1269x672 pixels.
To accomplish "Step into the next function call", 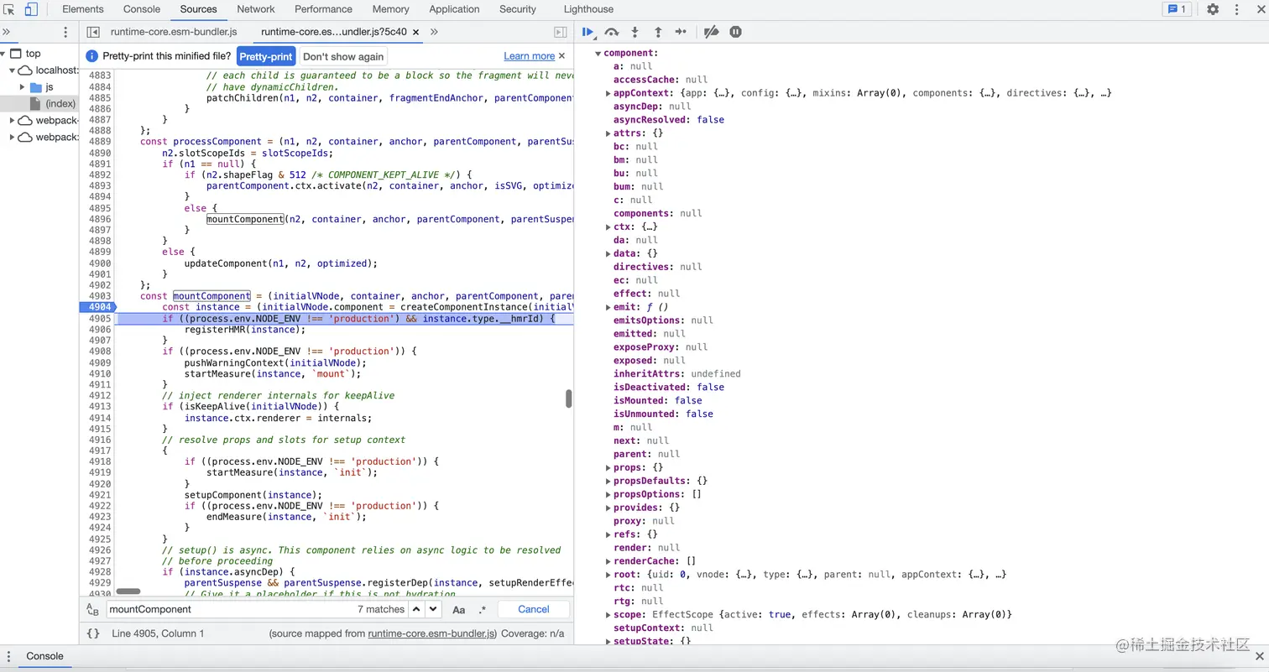I will (x=635, y=32).
